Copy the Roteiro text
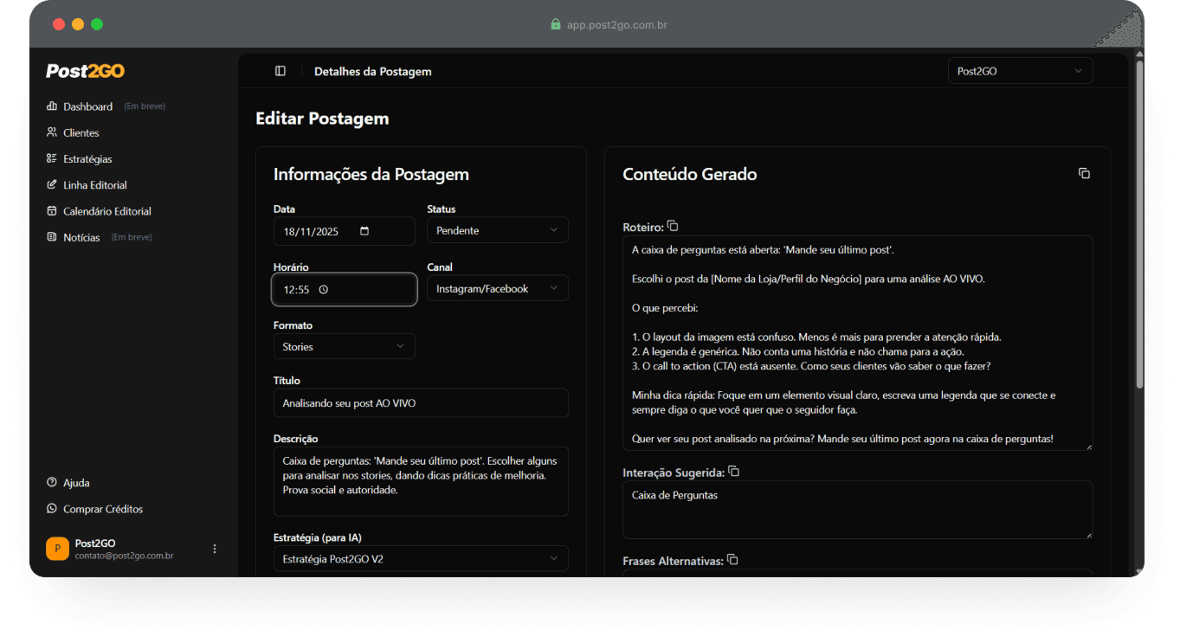 (x=673, y=227)
